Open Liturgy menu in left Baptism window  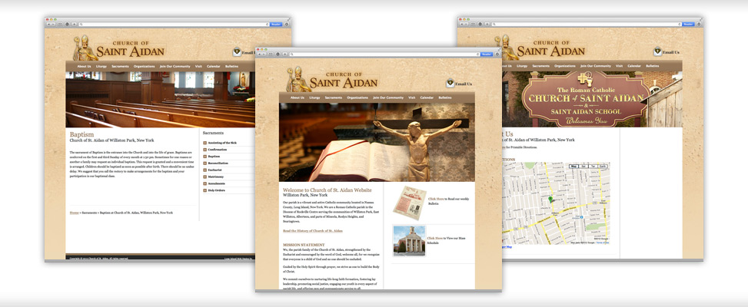tap(101, 66)
